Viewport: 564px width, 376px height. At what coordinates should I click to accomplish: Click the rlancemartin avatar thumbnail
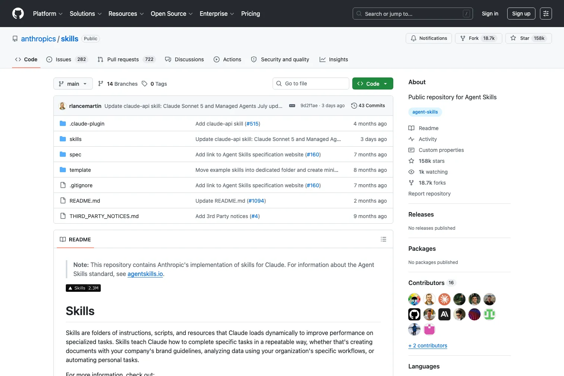pyautogui.click(x=63, y=106)
